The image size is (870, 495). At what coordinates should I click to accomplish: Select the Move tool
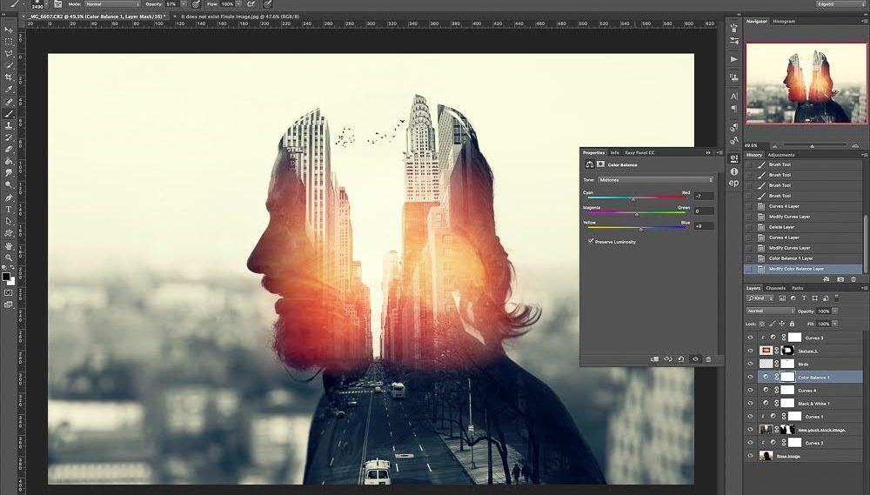click(x=9, y=29)
